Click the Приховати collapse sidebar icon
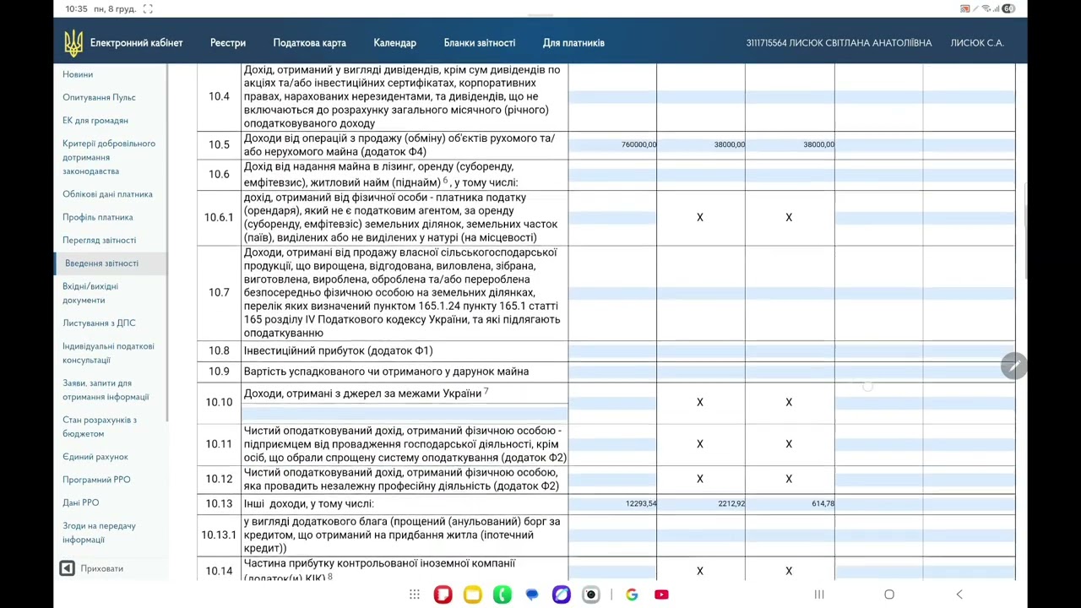 tap(67, 568)
